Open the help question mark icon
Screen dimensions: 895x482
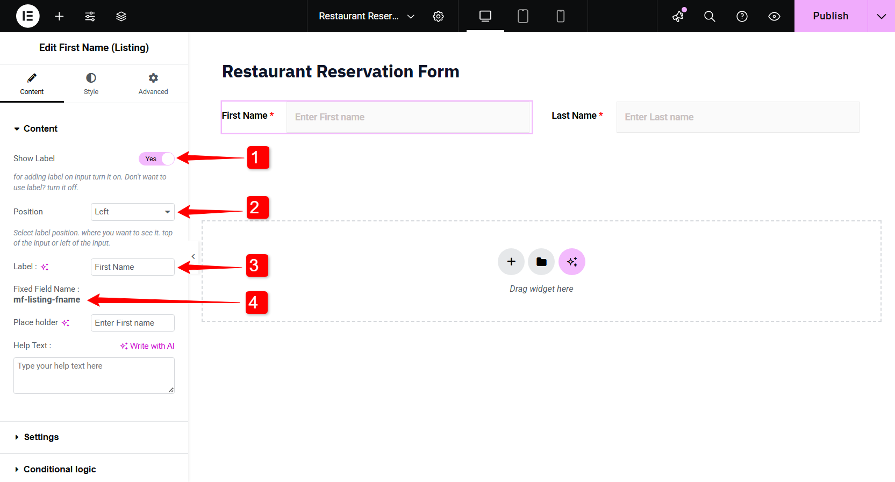coord(742,16)
